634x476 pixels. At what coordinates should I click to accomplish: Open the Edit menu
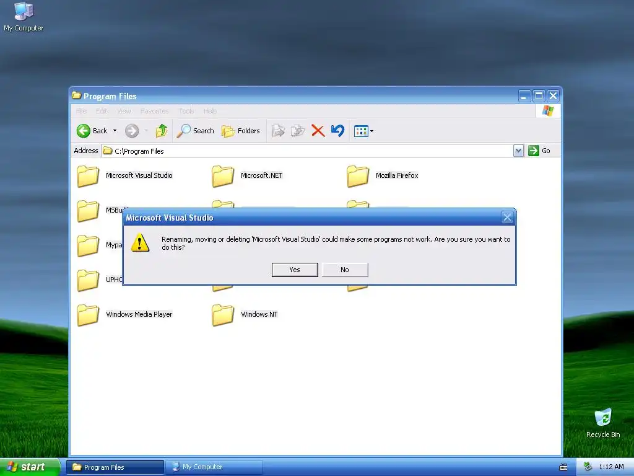click(102, 111)
